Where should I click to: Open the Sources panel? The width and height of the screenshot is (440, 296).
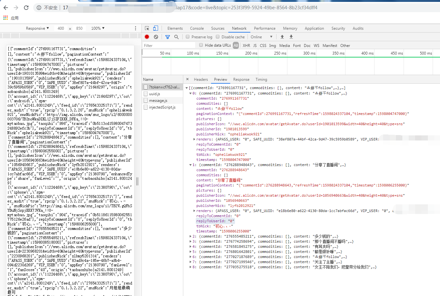pos(218,28)
